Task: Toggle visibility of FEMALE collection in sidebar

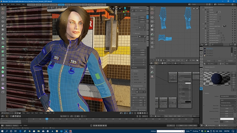Action: point(145,77)
